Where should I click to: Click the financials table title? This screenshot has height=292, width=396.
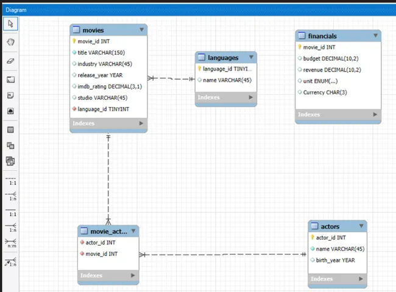[x=322, y=36]
